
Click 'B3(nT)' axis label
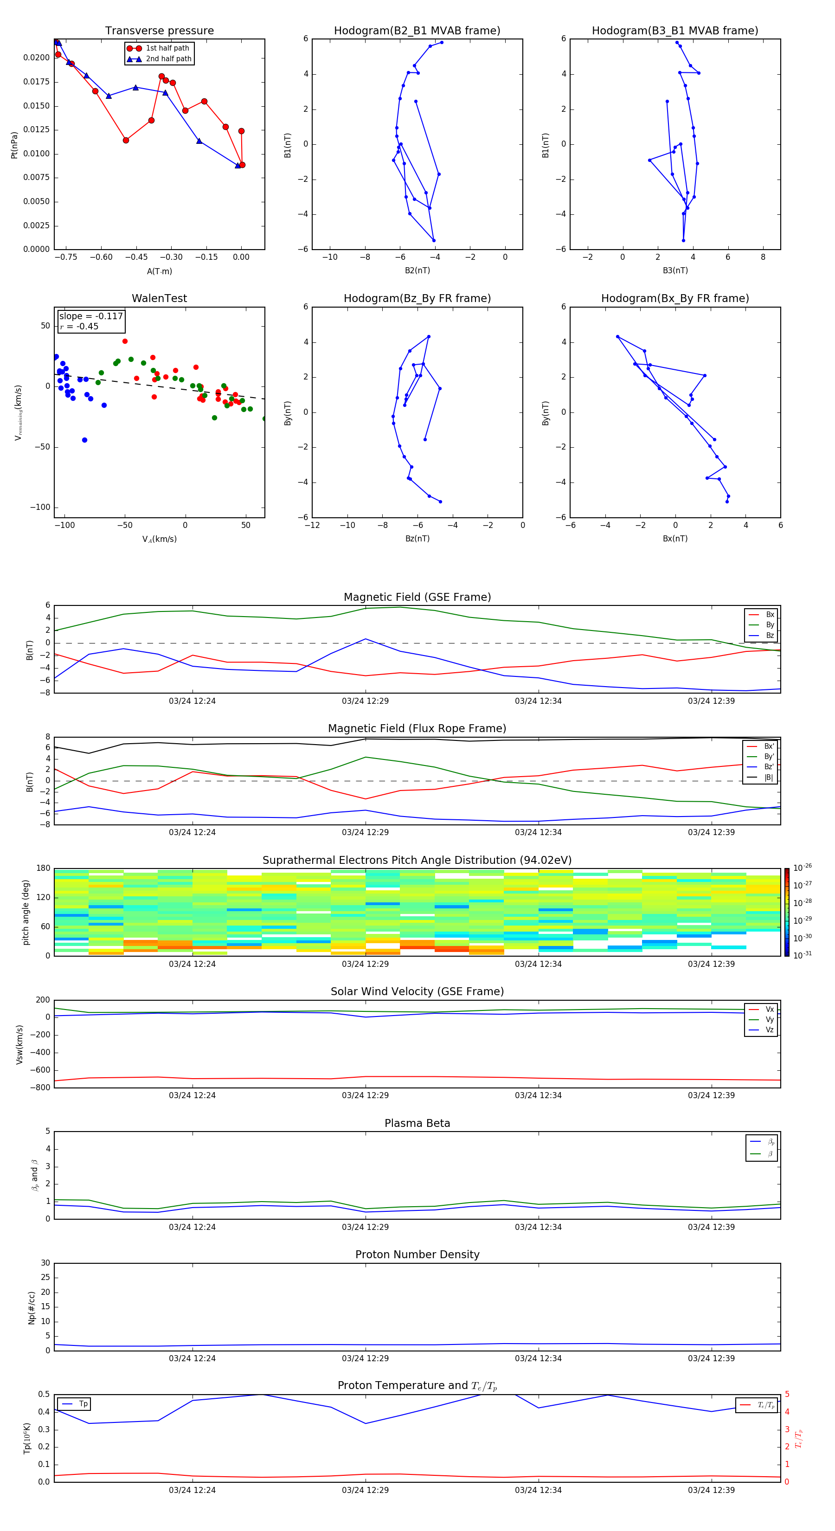675,270
